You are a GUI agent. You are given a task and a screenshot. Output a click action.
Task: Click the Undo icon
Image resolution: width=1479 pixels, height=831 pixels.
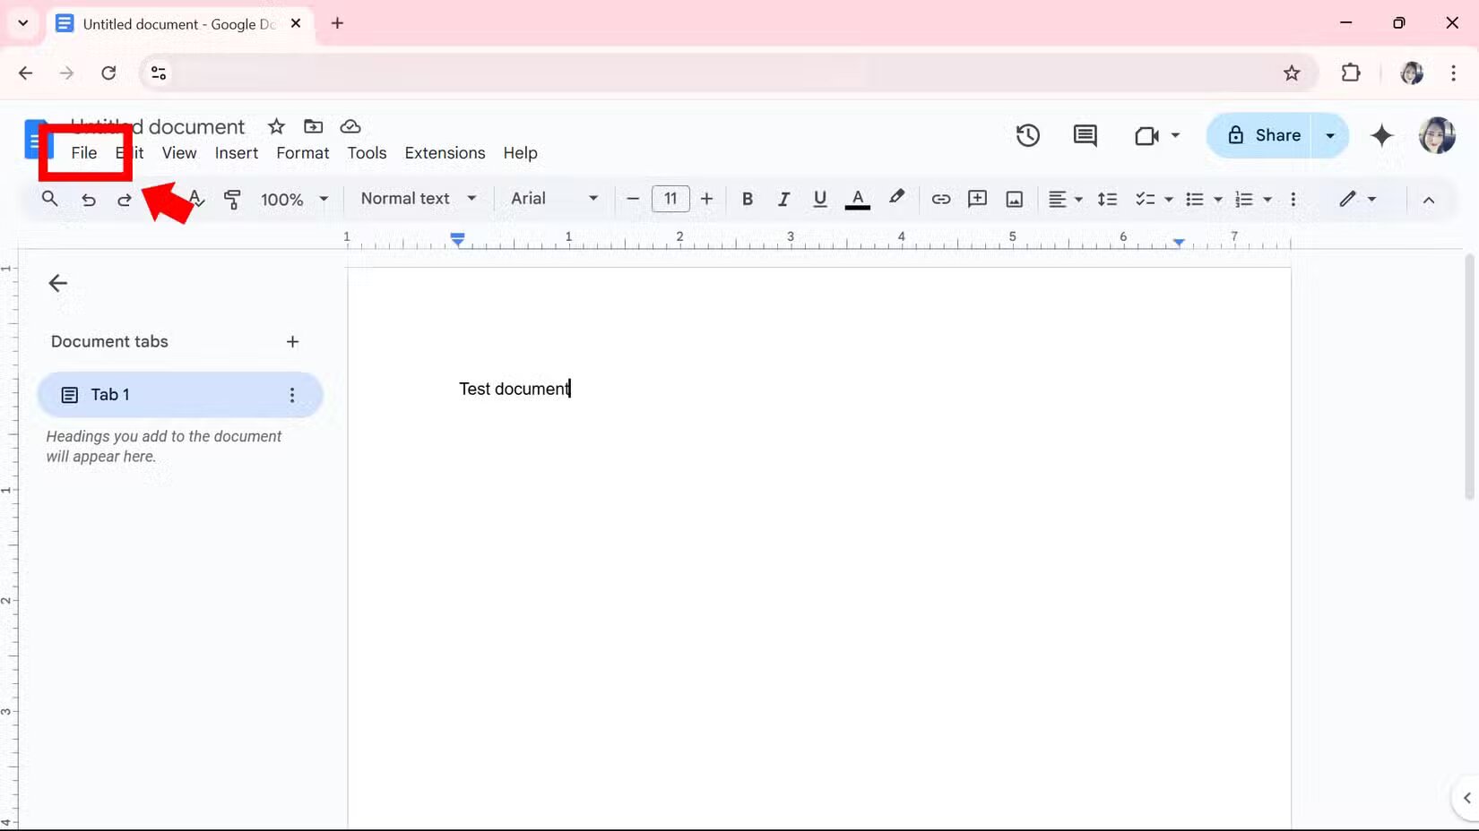88,199
